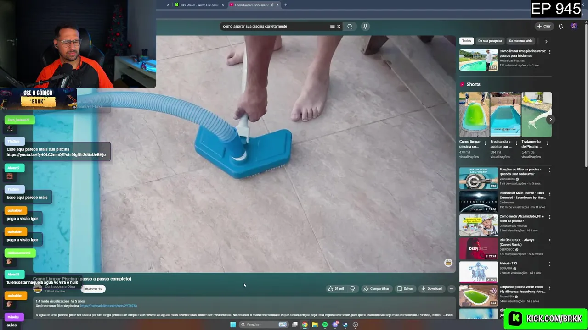Image resolution: width=588 pixels, height=330 pixels.
Task: Open OBS Studio from the taskbar
Action: pos(355,324)
